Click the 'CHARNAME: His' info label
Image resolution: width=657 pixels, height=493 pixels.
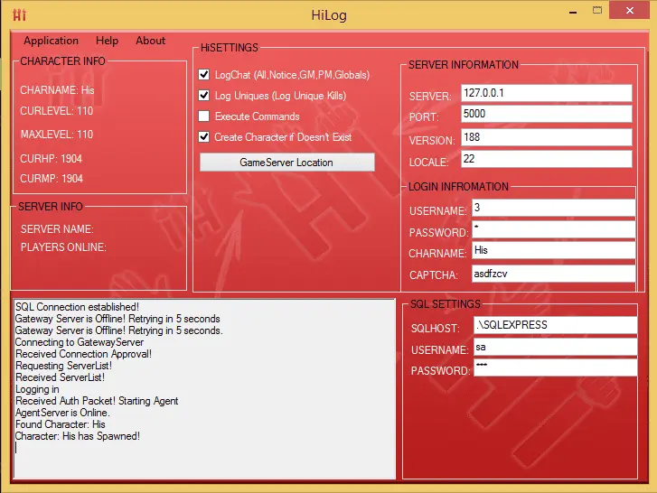pyautogui.click(x=57, y=90)
